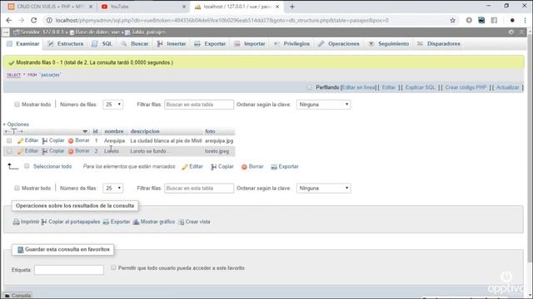
Task: Sort by foto column header
Action: point(210,131)
